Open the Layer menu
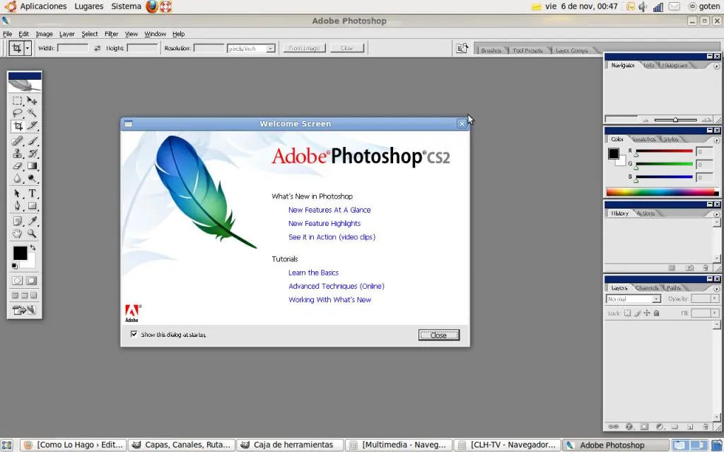724x452 pixels. (x=67, y=34)
